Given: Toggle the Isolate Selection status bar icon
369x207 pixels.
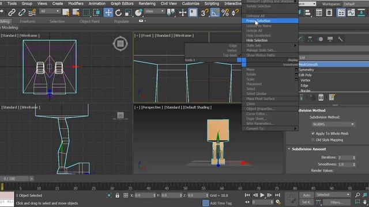Looking at the screenshot, I should pos(109,195).
